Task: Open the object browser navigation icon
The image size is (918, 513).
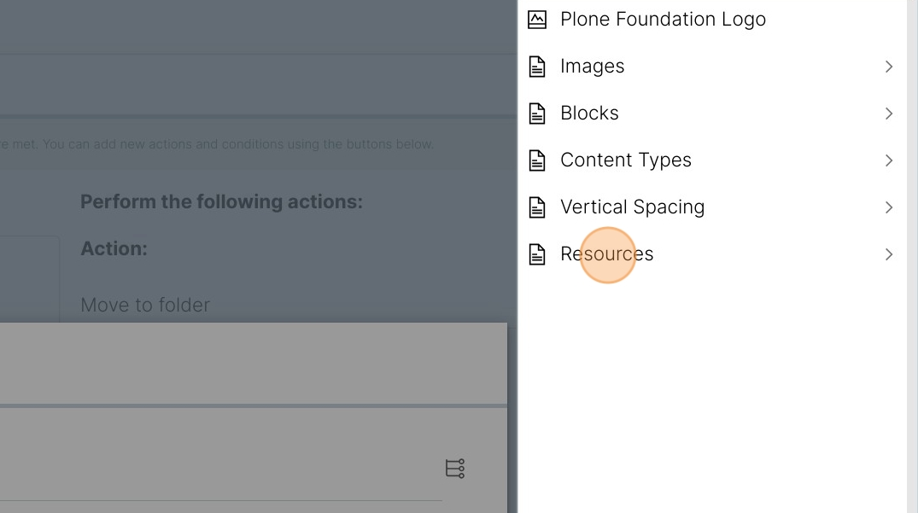Action: (x=455, y=469)
